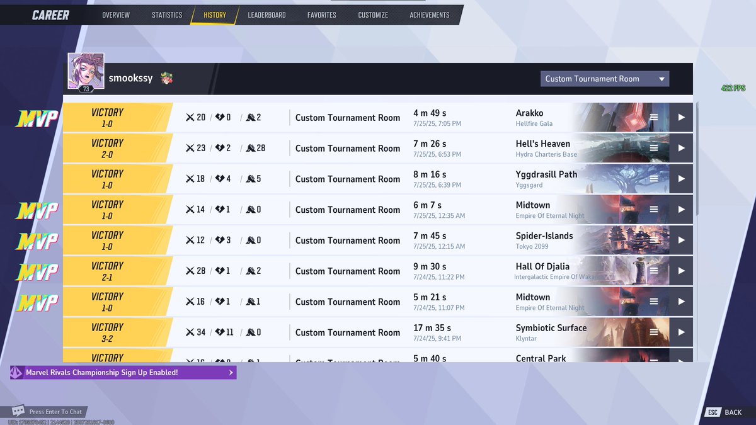Click 'Klyntar' location text
Screen dimensions: 756x425
point(526,339)
